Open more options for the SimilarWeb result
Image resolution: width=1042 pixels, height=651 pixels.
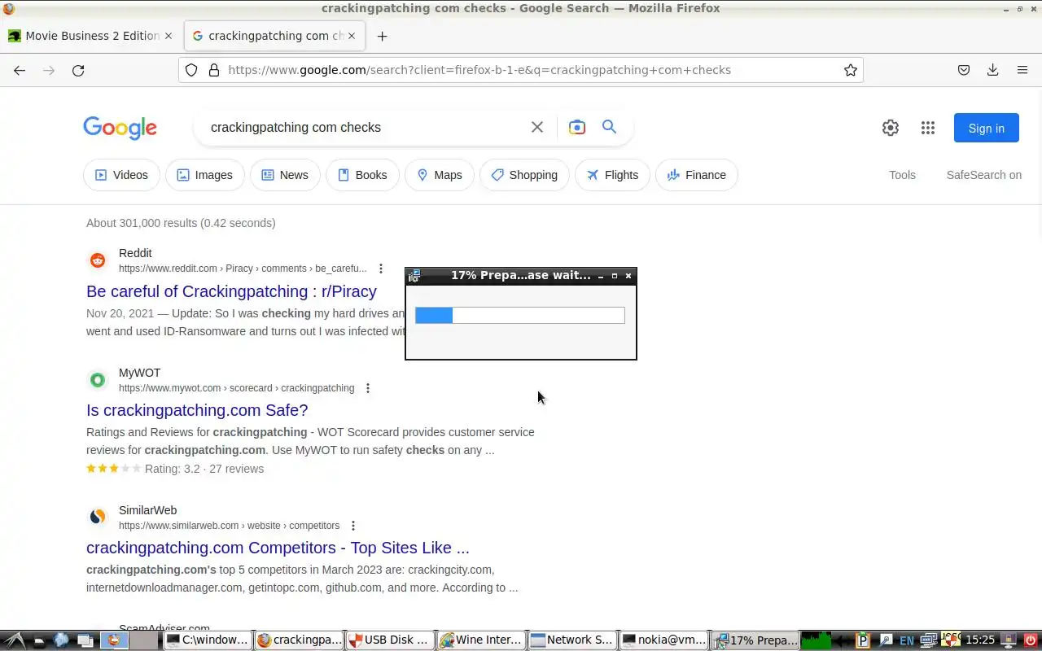(x=353, y=526)
